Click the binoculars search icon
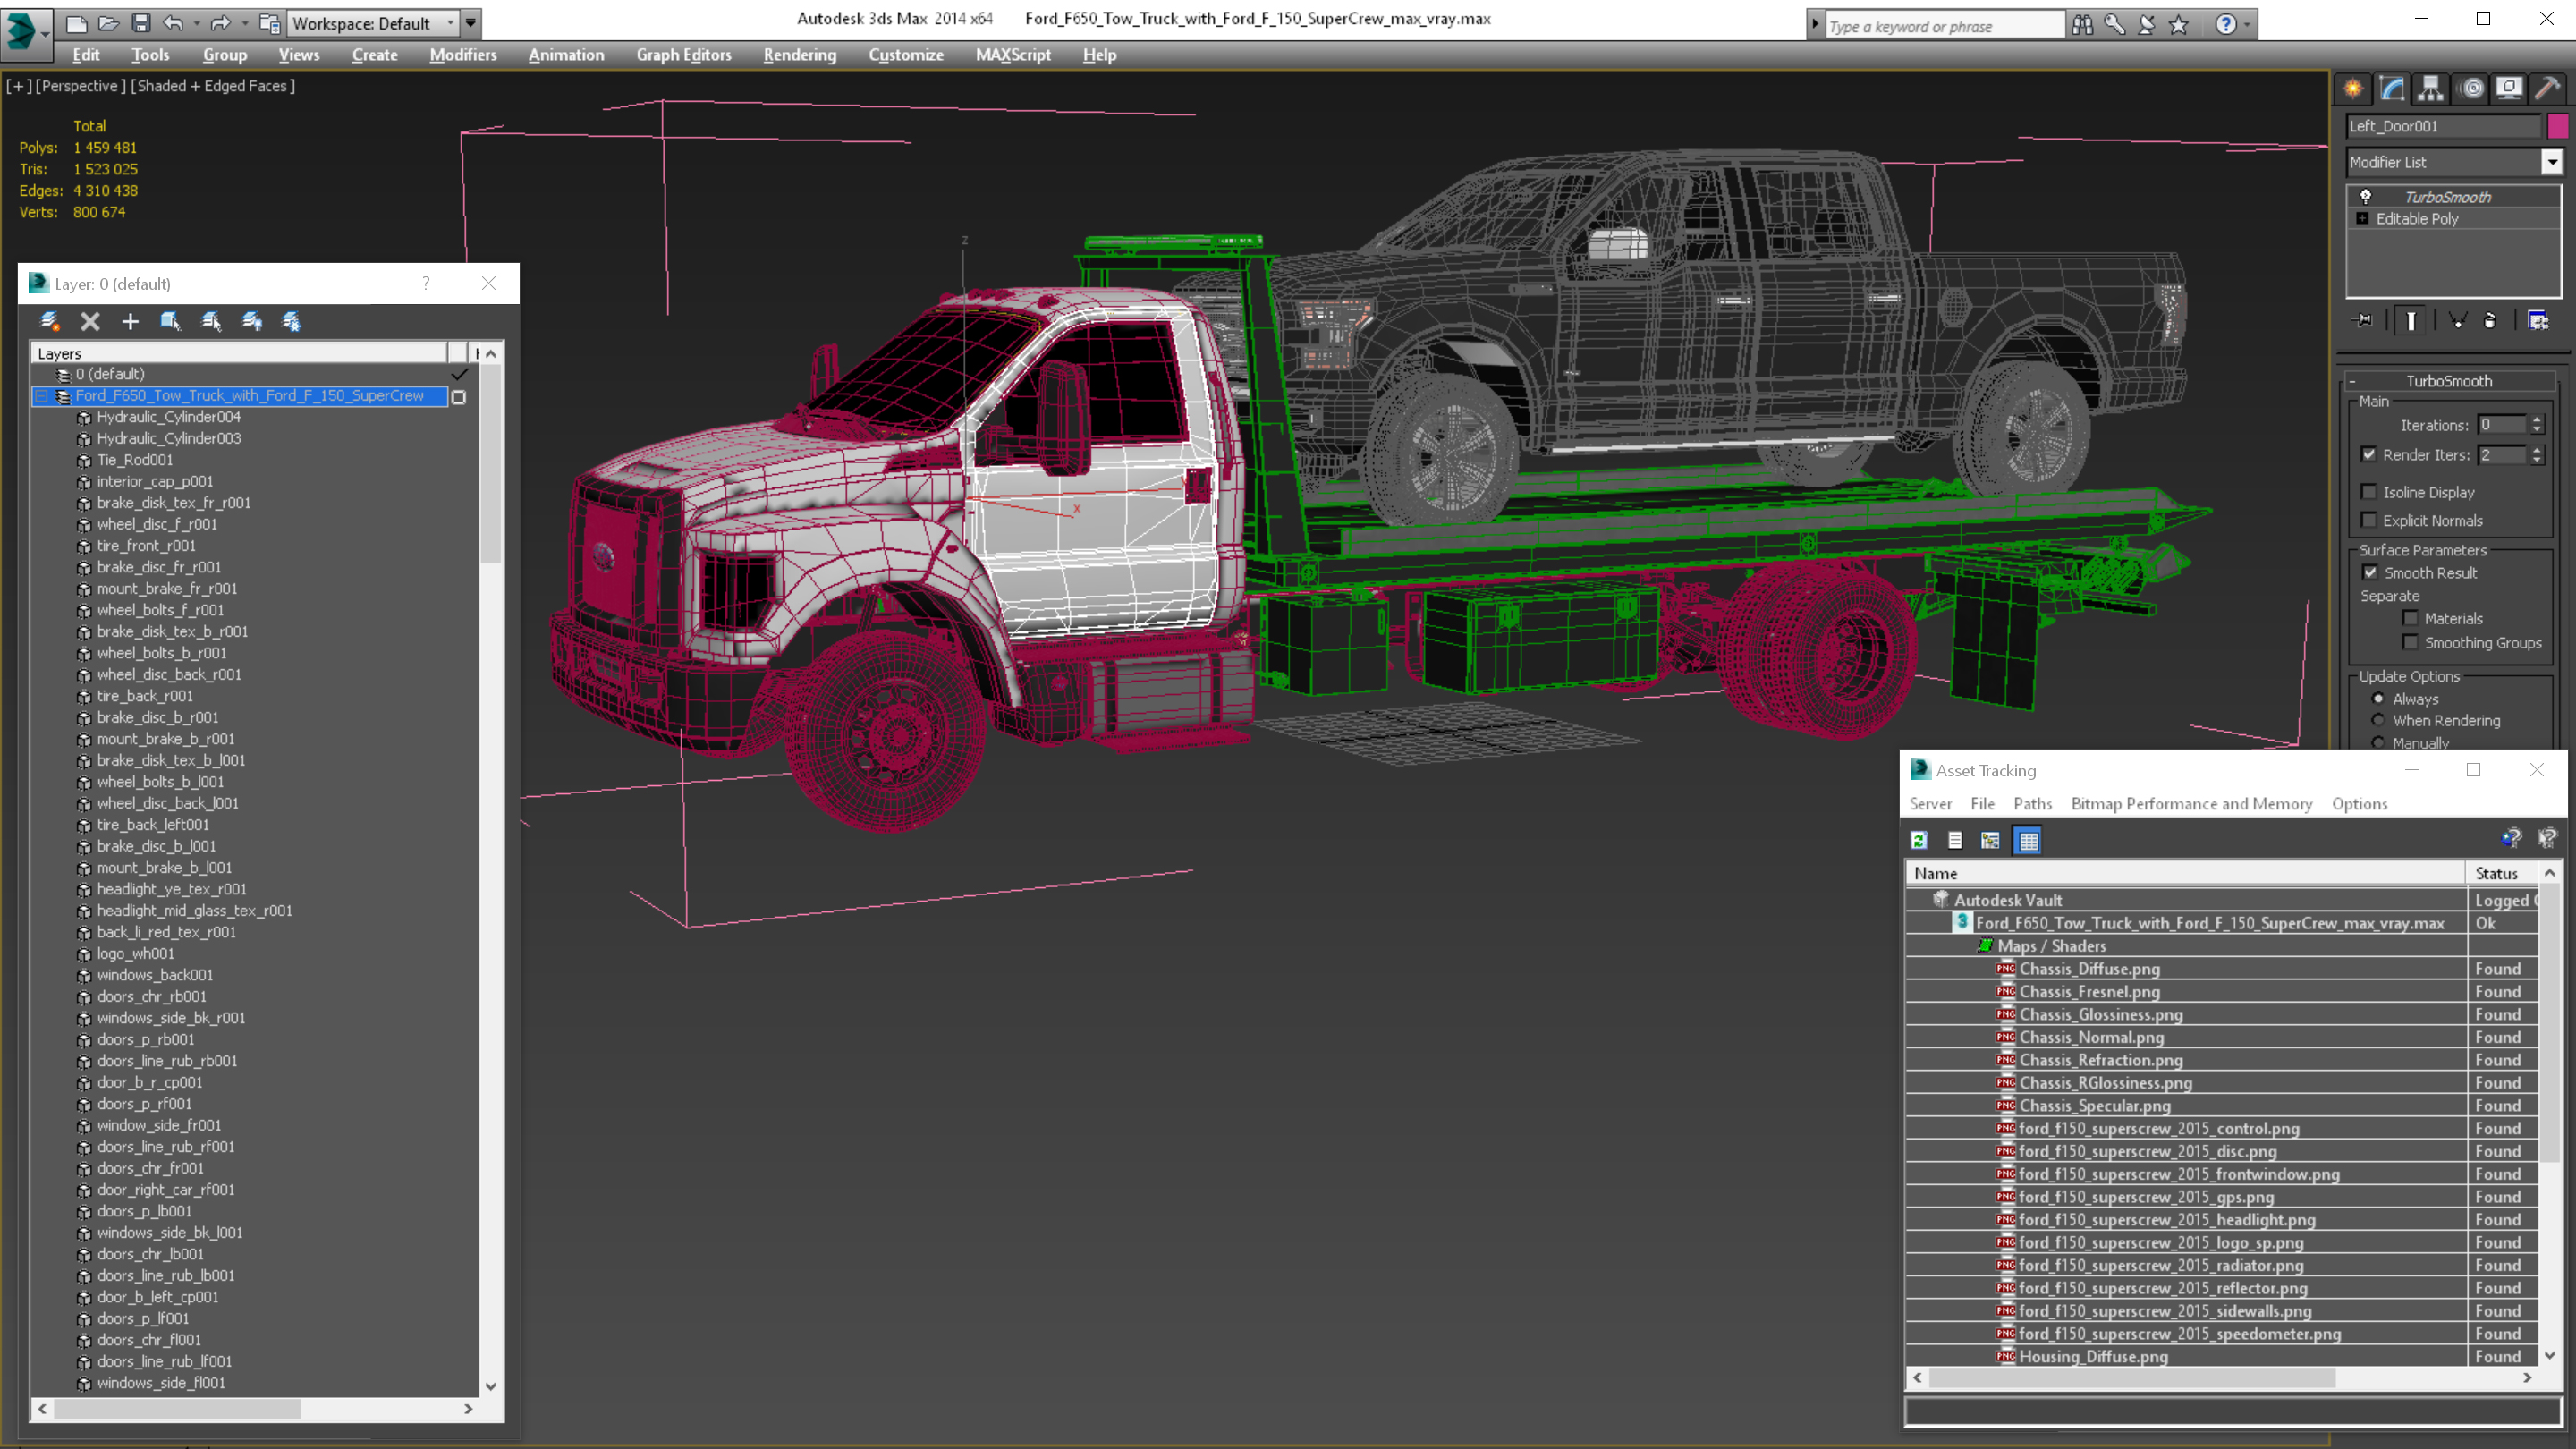2576x1449 pixels. 2082,25
